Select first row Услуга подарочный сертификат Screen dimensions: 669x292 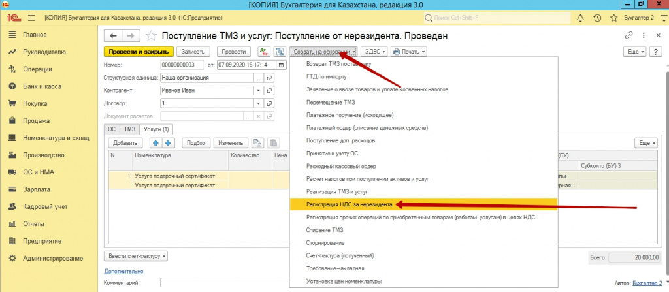point(174,176)
